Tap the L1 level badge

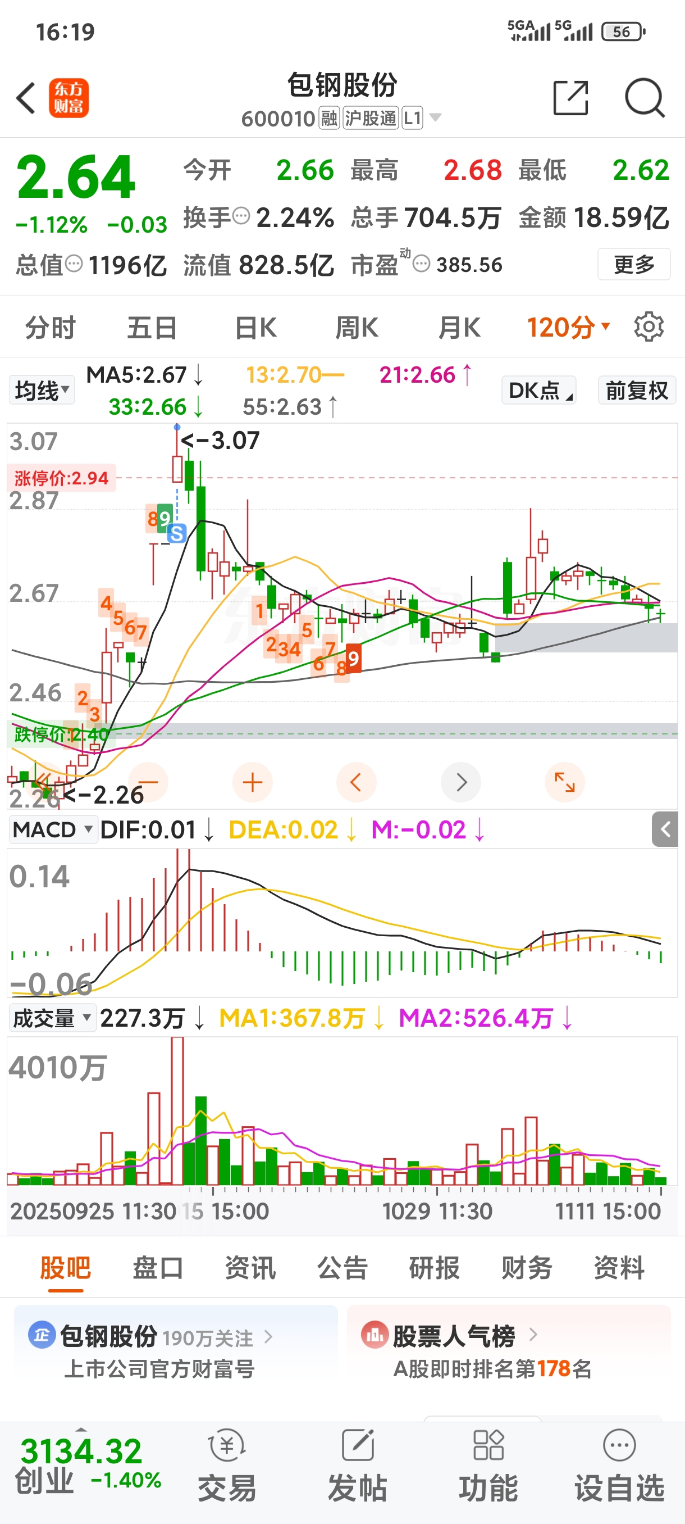point(413,119)
